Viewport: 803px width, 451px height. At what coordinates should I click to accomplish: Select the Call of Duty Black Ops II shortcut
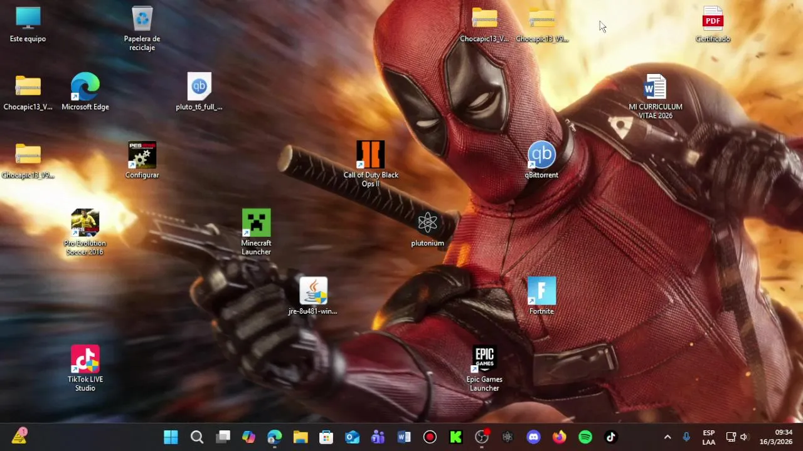click(370, 165)
